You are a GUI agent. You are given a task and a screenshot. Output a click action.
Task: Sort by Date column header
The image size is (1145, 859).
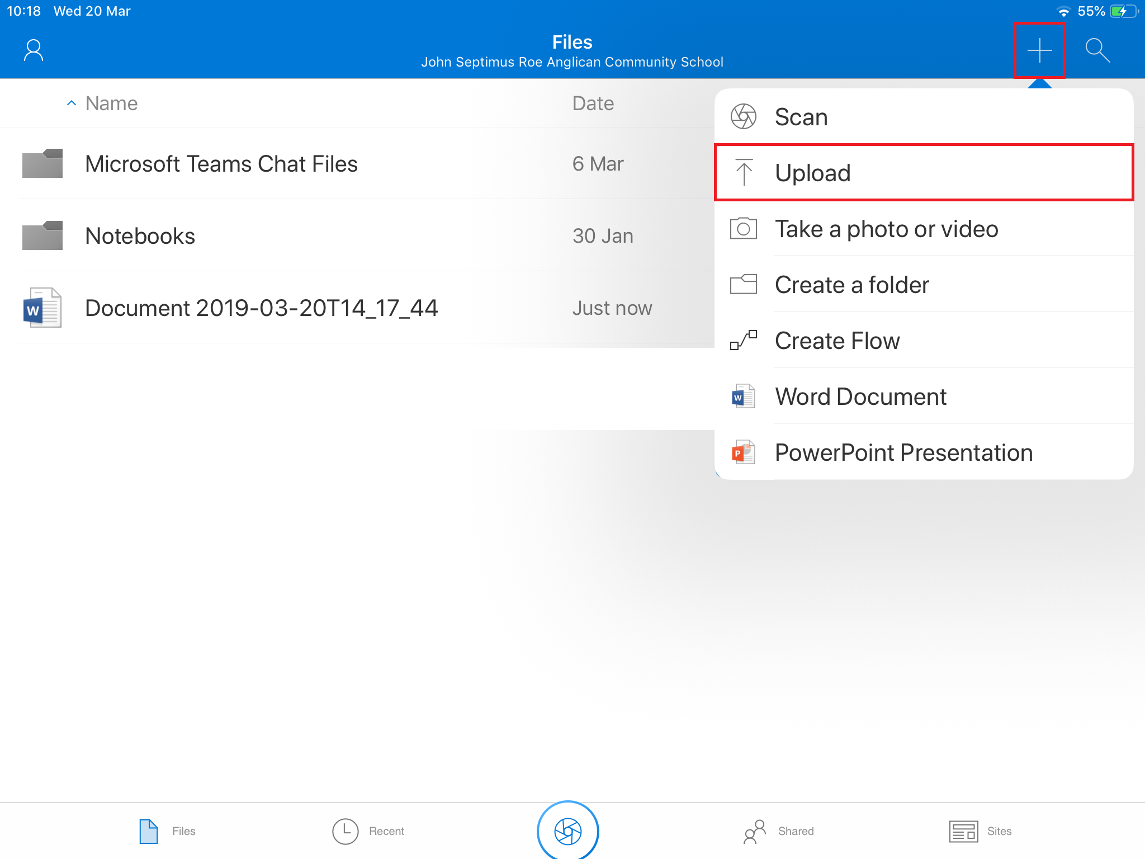[593, 103]
